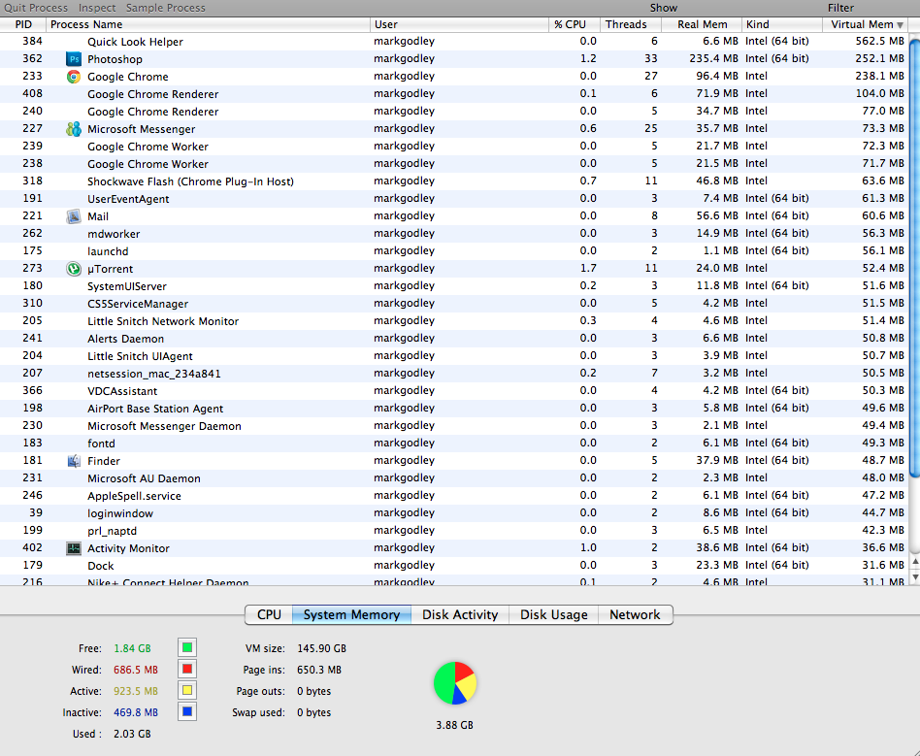Select the VDCAssistant process

(453, 391)
